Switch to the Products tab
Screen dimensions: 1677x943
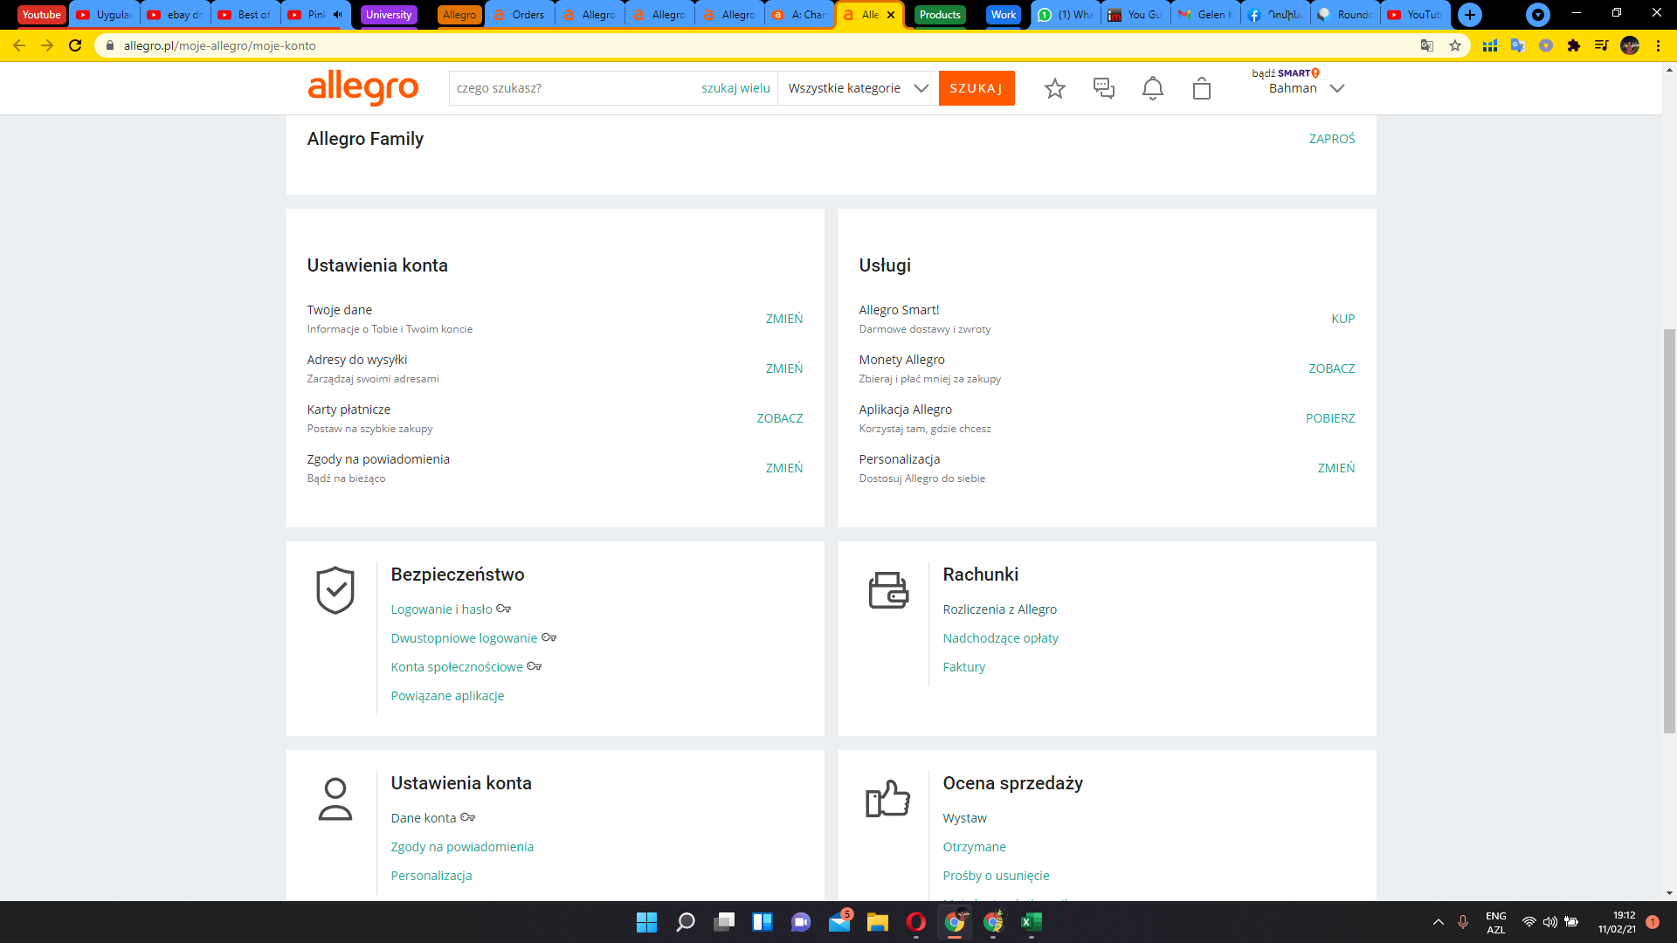coord(939,15)
